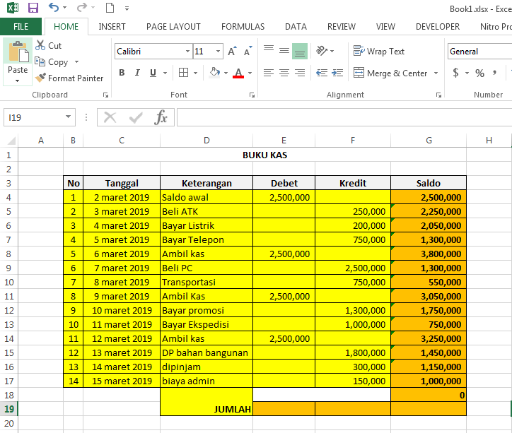
Task: Open the Fill Color dropdown arrow
Action: click(226, 73)
